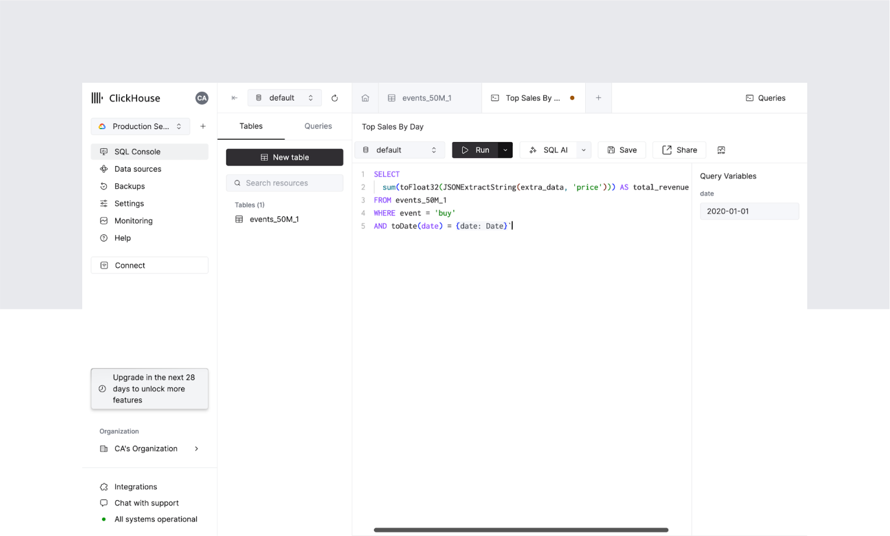
Task: Open the default database dropdown in editor
Action: coord(400,150)
